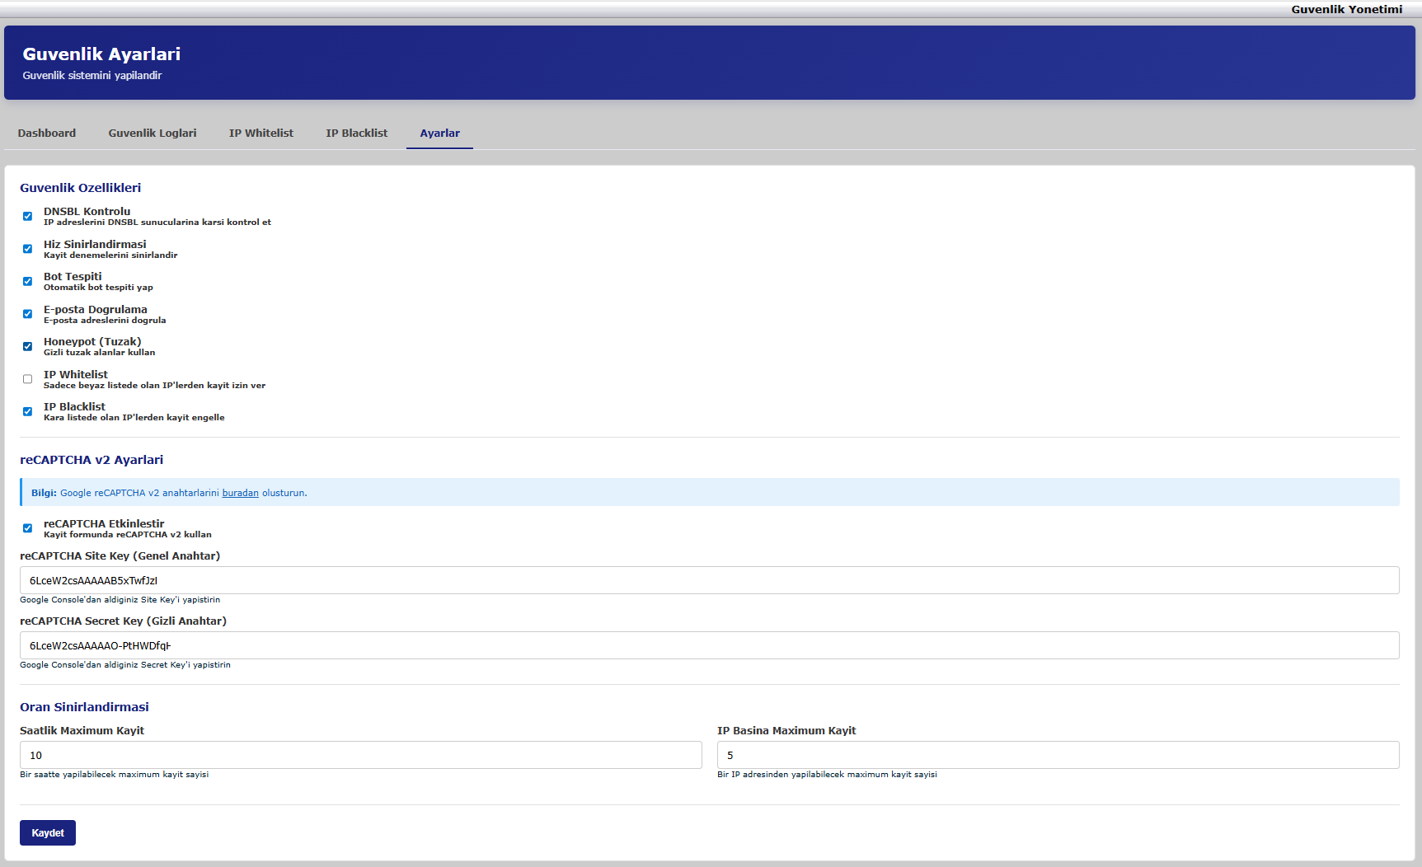Disable the Hiz Sinirlandirmasi checkbox
Screen dimensions: 1422x867
tap(27, 249)
